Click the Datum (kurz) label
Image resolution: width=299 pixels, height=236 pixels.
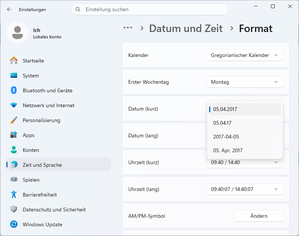(x=143, y=109)
